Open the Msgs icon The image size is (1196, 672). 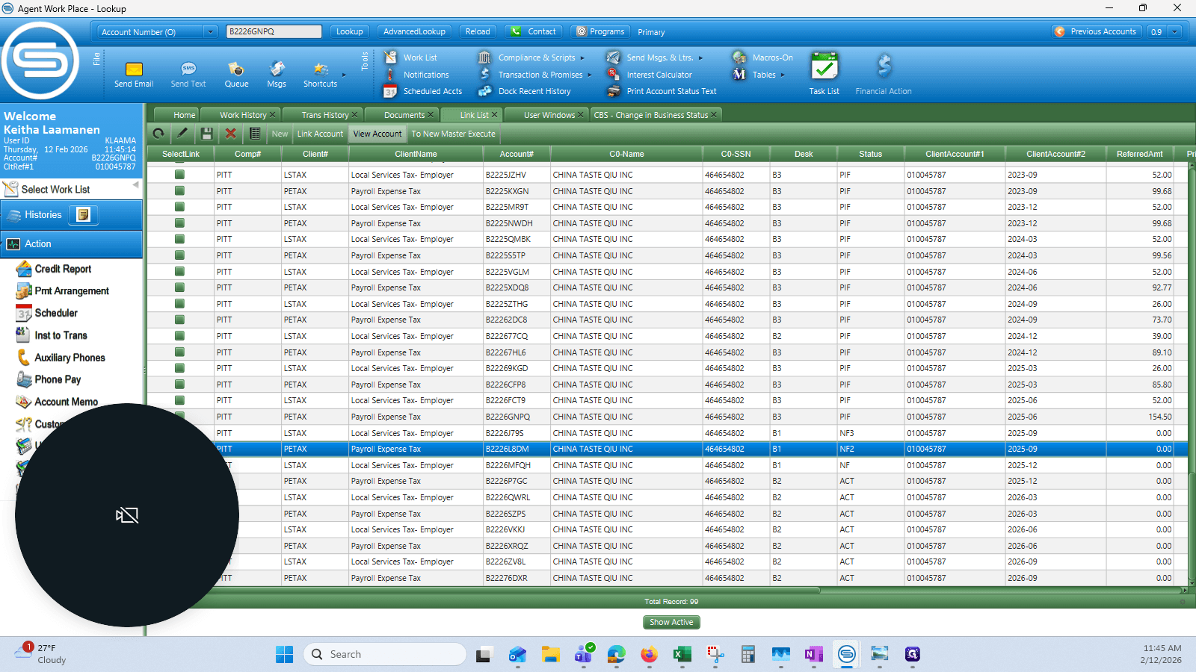(277, 75)
